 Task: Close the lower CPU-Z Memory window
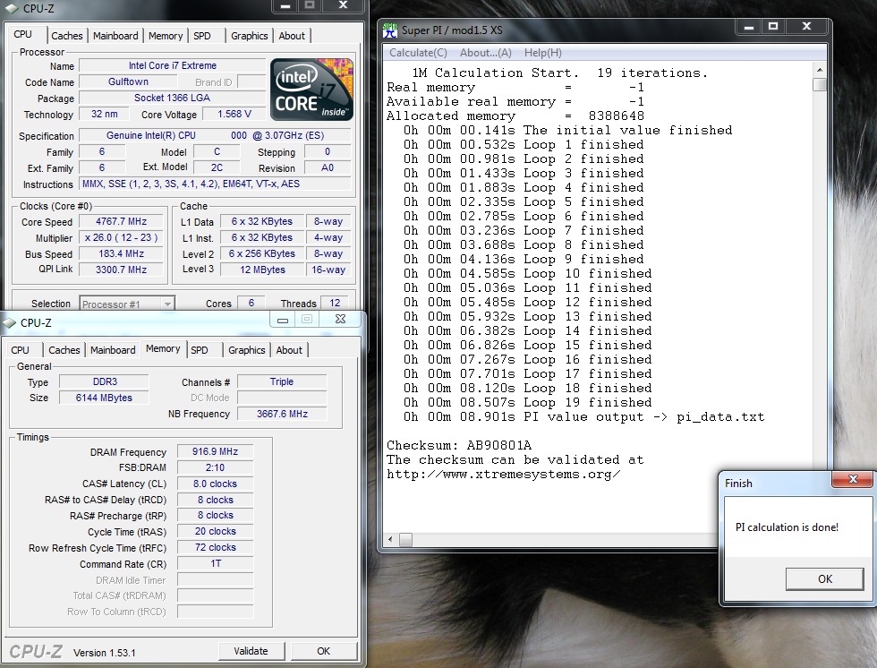340,319
